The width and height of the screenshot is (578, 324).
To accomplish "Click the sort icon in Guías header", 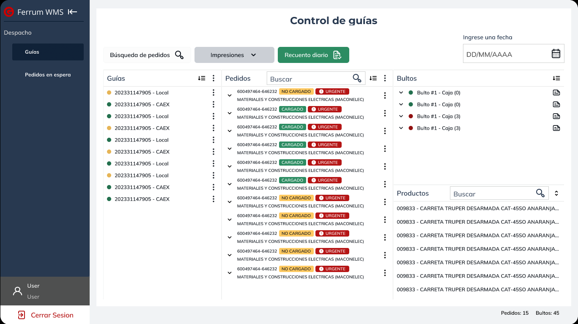I will 202,78.
